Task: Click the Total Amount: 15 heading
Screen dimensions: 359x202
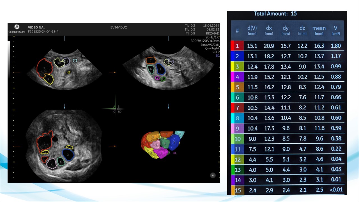Action: coord(275,13)
